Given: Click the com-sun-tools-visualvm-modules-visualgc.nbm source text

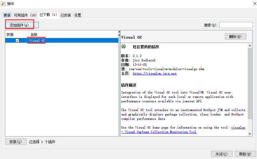Looking at the screenshot, I should (x=167, y=69).
